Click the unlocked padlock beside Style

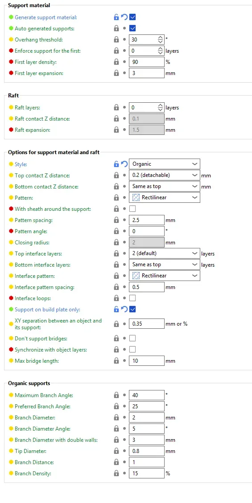tap(116, 164)
